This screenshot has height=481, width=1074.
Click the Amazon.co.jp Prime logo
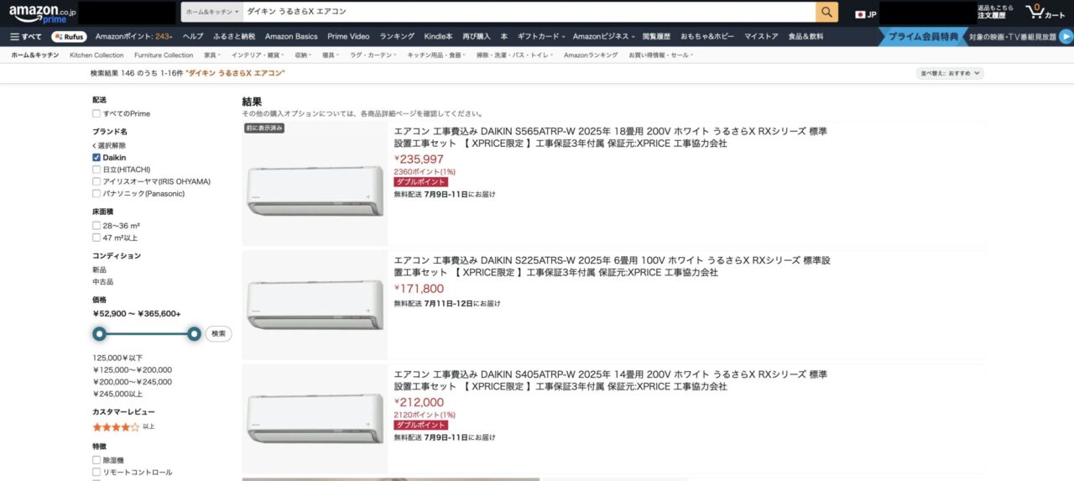pyautogui.click(x=43, y=13)
